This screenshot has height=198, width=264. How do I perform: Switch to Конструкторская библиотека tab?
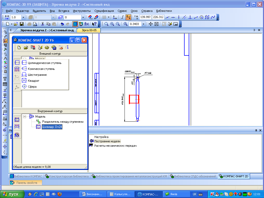pos(67,176)
